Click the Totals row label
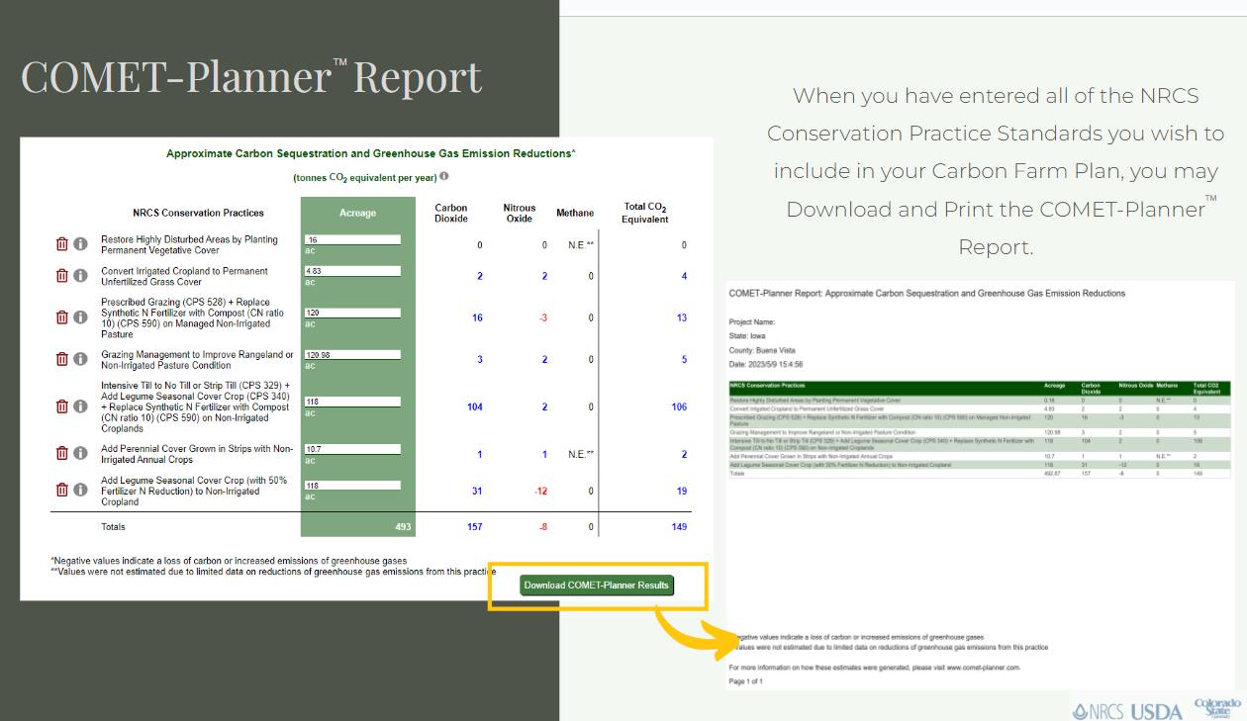This screenshot has width=1247, height=721. [113, 526]
